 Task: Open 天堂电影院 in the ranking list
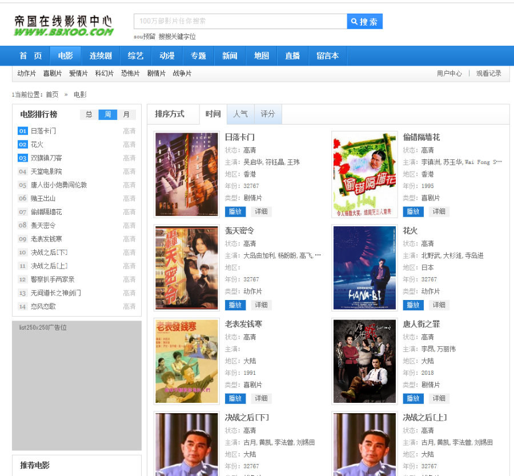coord(46,171)
